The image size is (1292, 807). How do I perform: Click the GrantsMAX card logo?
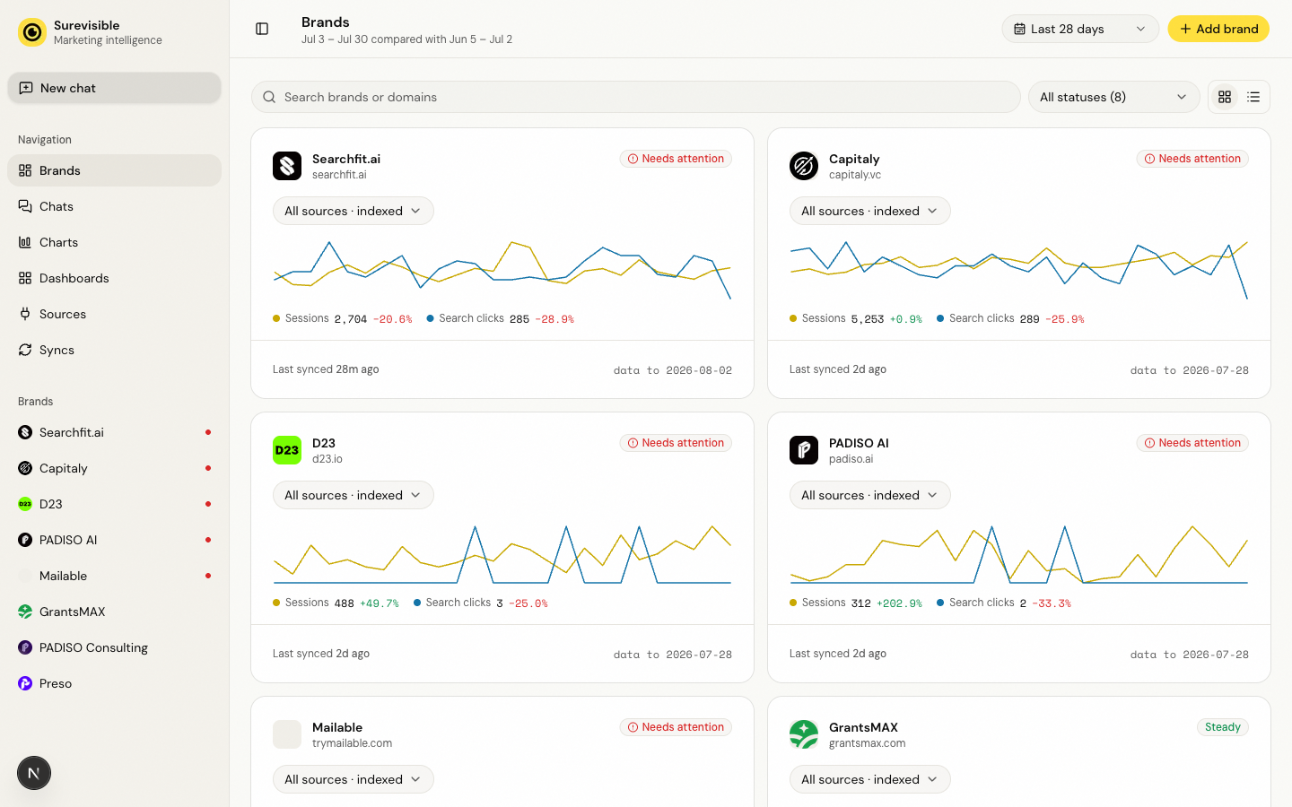(x=804, y=734)
